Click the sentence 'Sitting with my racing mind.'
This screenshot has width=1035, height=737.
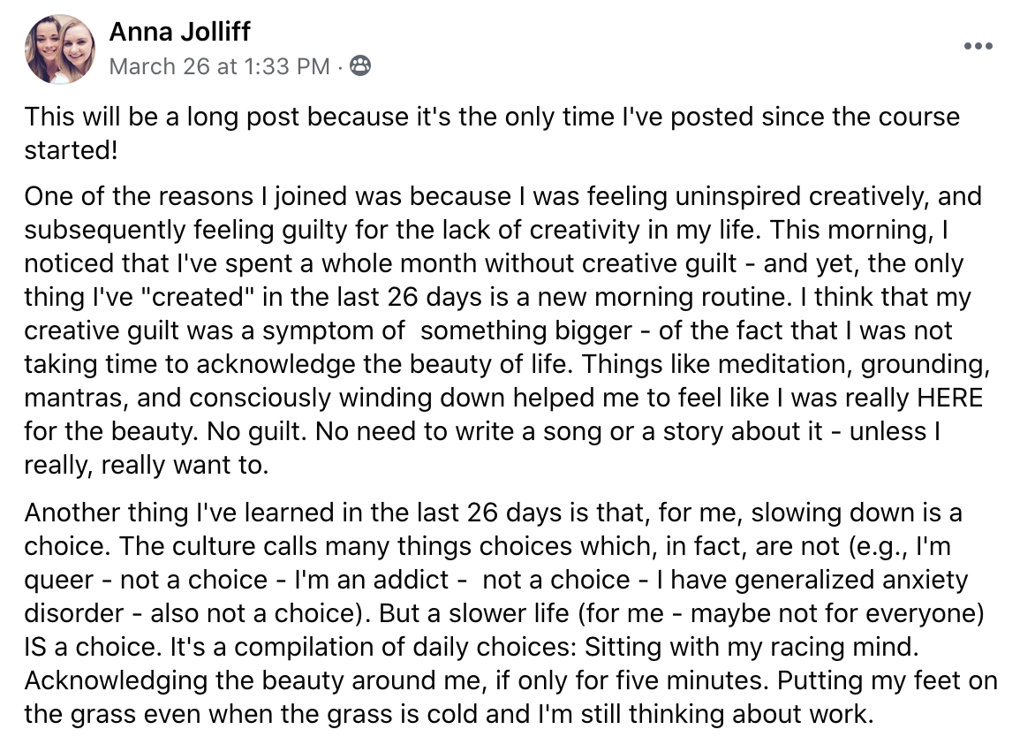(752, 647)
